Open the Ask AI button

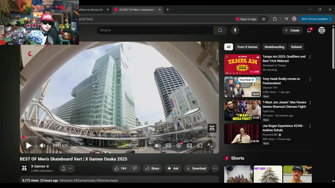coord(173,168)
